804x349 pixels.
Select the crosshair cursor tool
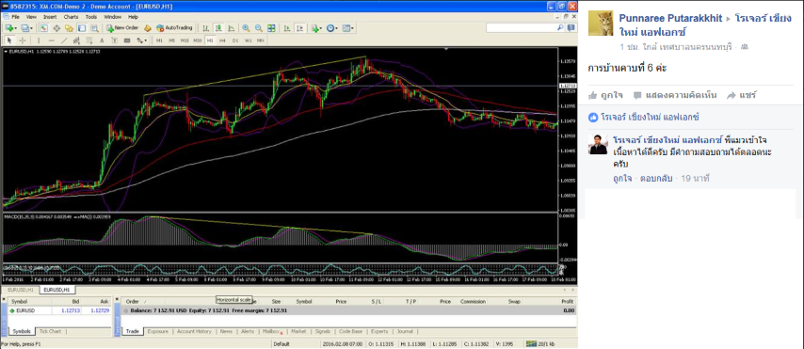[x=22, y=40]
